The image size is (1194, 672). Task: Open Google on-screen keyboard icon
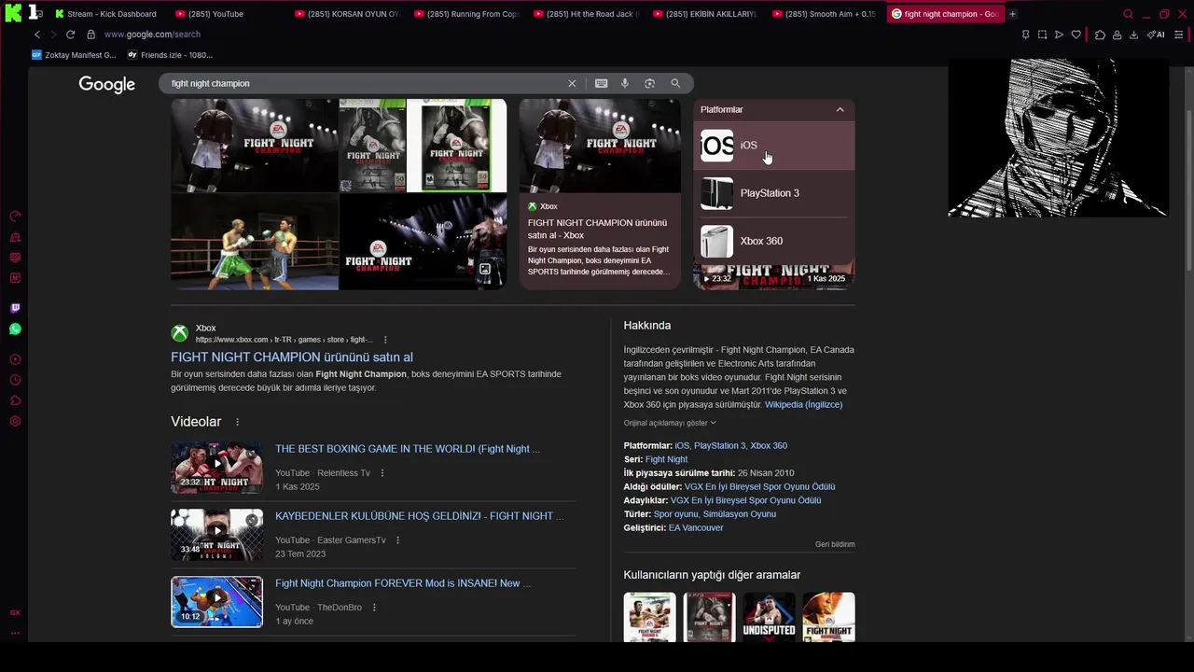point(602,83)
